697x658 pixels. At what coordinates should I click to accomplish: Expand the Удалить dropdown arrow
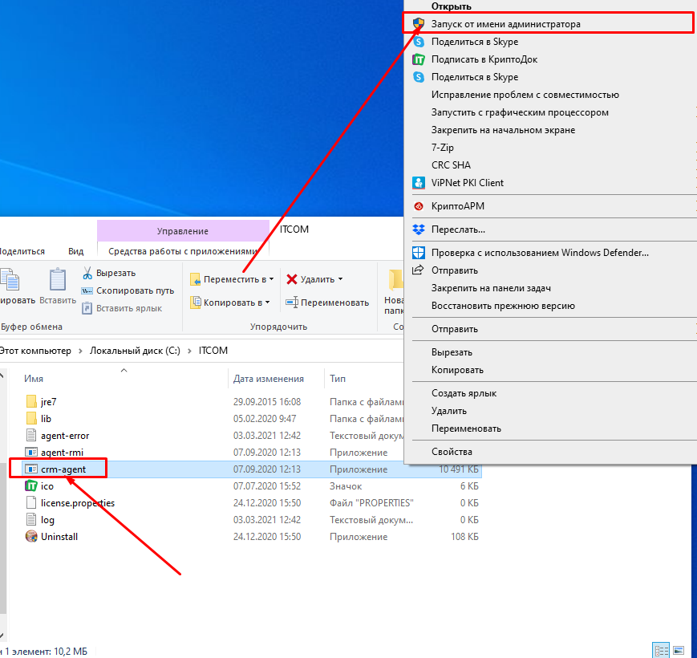coord(340,279)
